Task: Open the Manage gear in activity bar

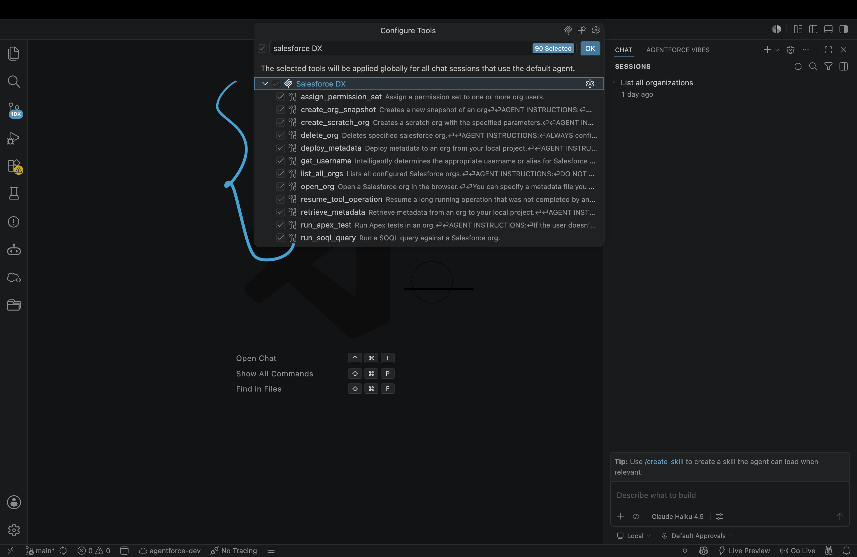Action: 14,530
